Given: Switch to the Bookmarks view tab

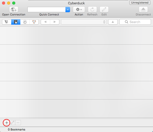Looking at the screenshot, I should tap(16, 22).
